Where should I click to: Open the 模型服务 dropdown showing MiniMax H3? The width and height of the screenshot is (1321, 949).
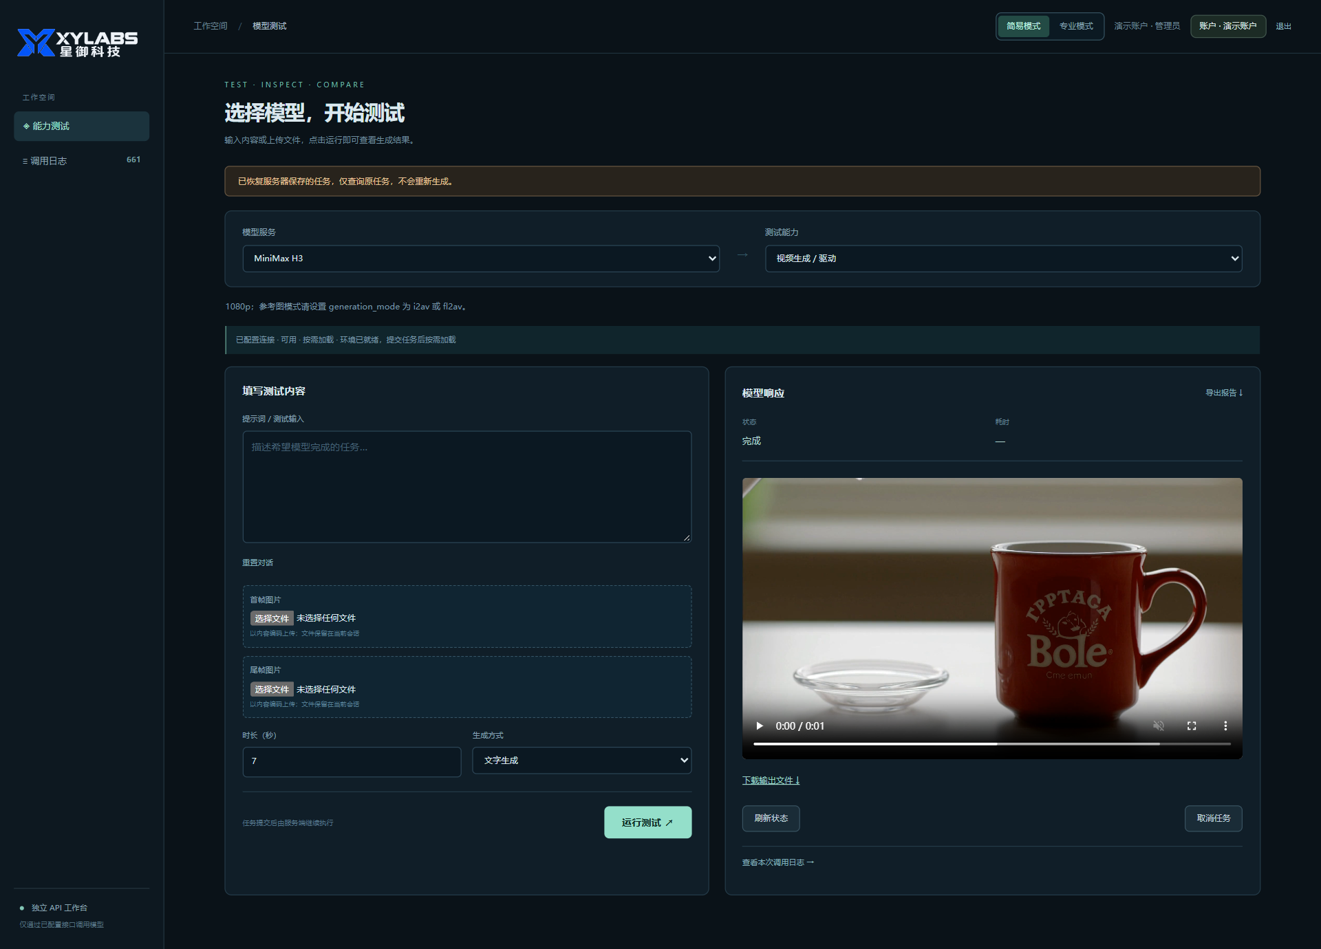pos(481,259)
